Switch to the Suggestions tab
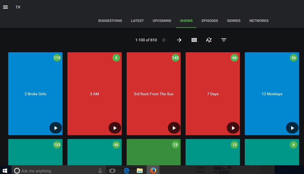Viewport: 304px width, 174px height. (110, 21)
